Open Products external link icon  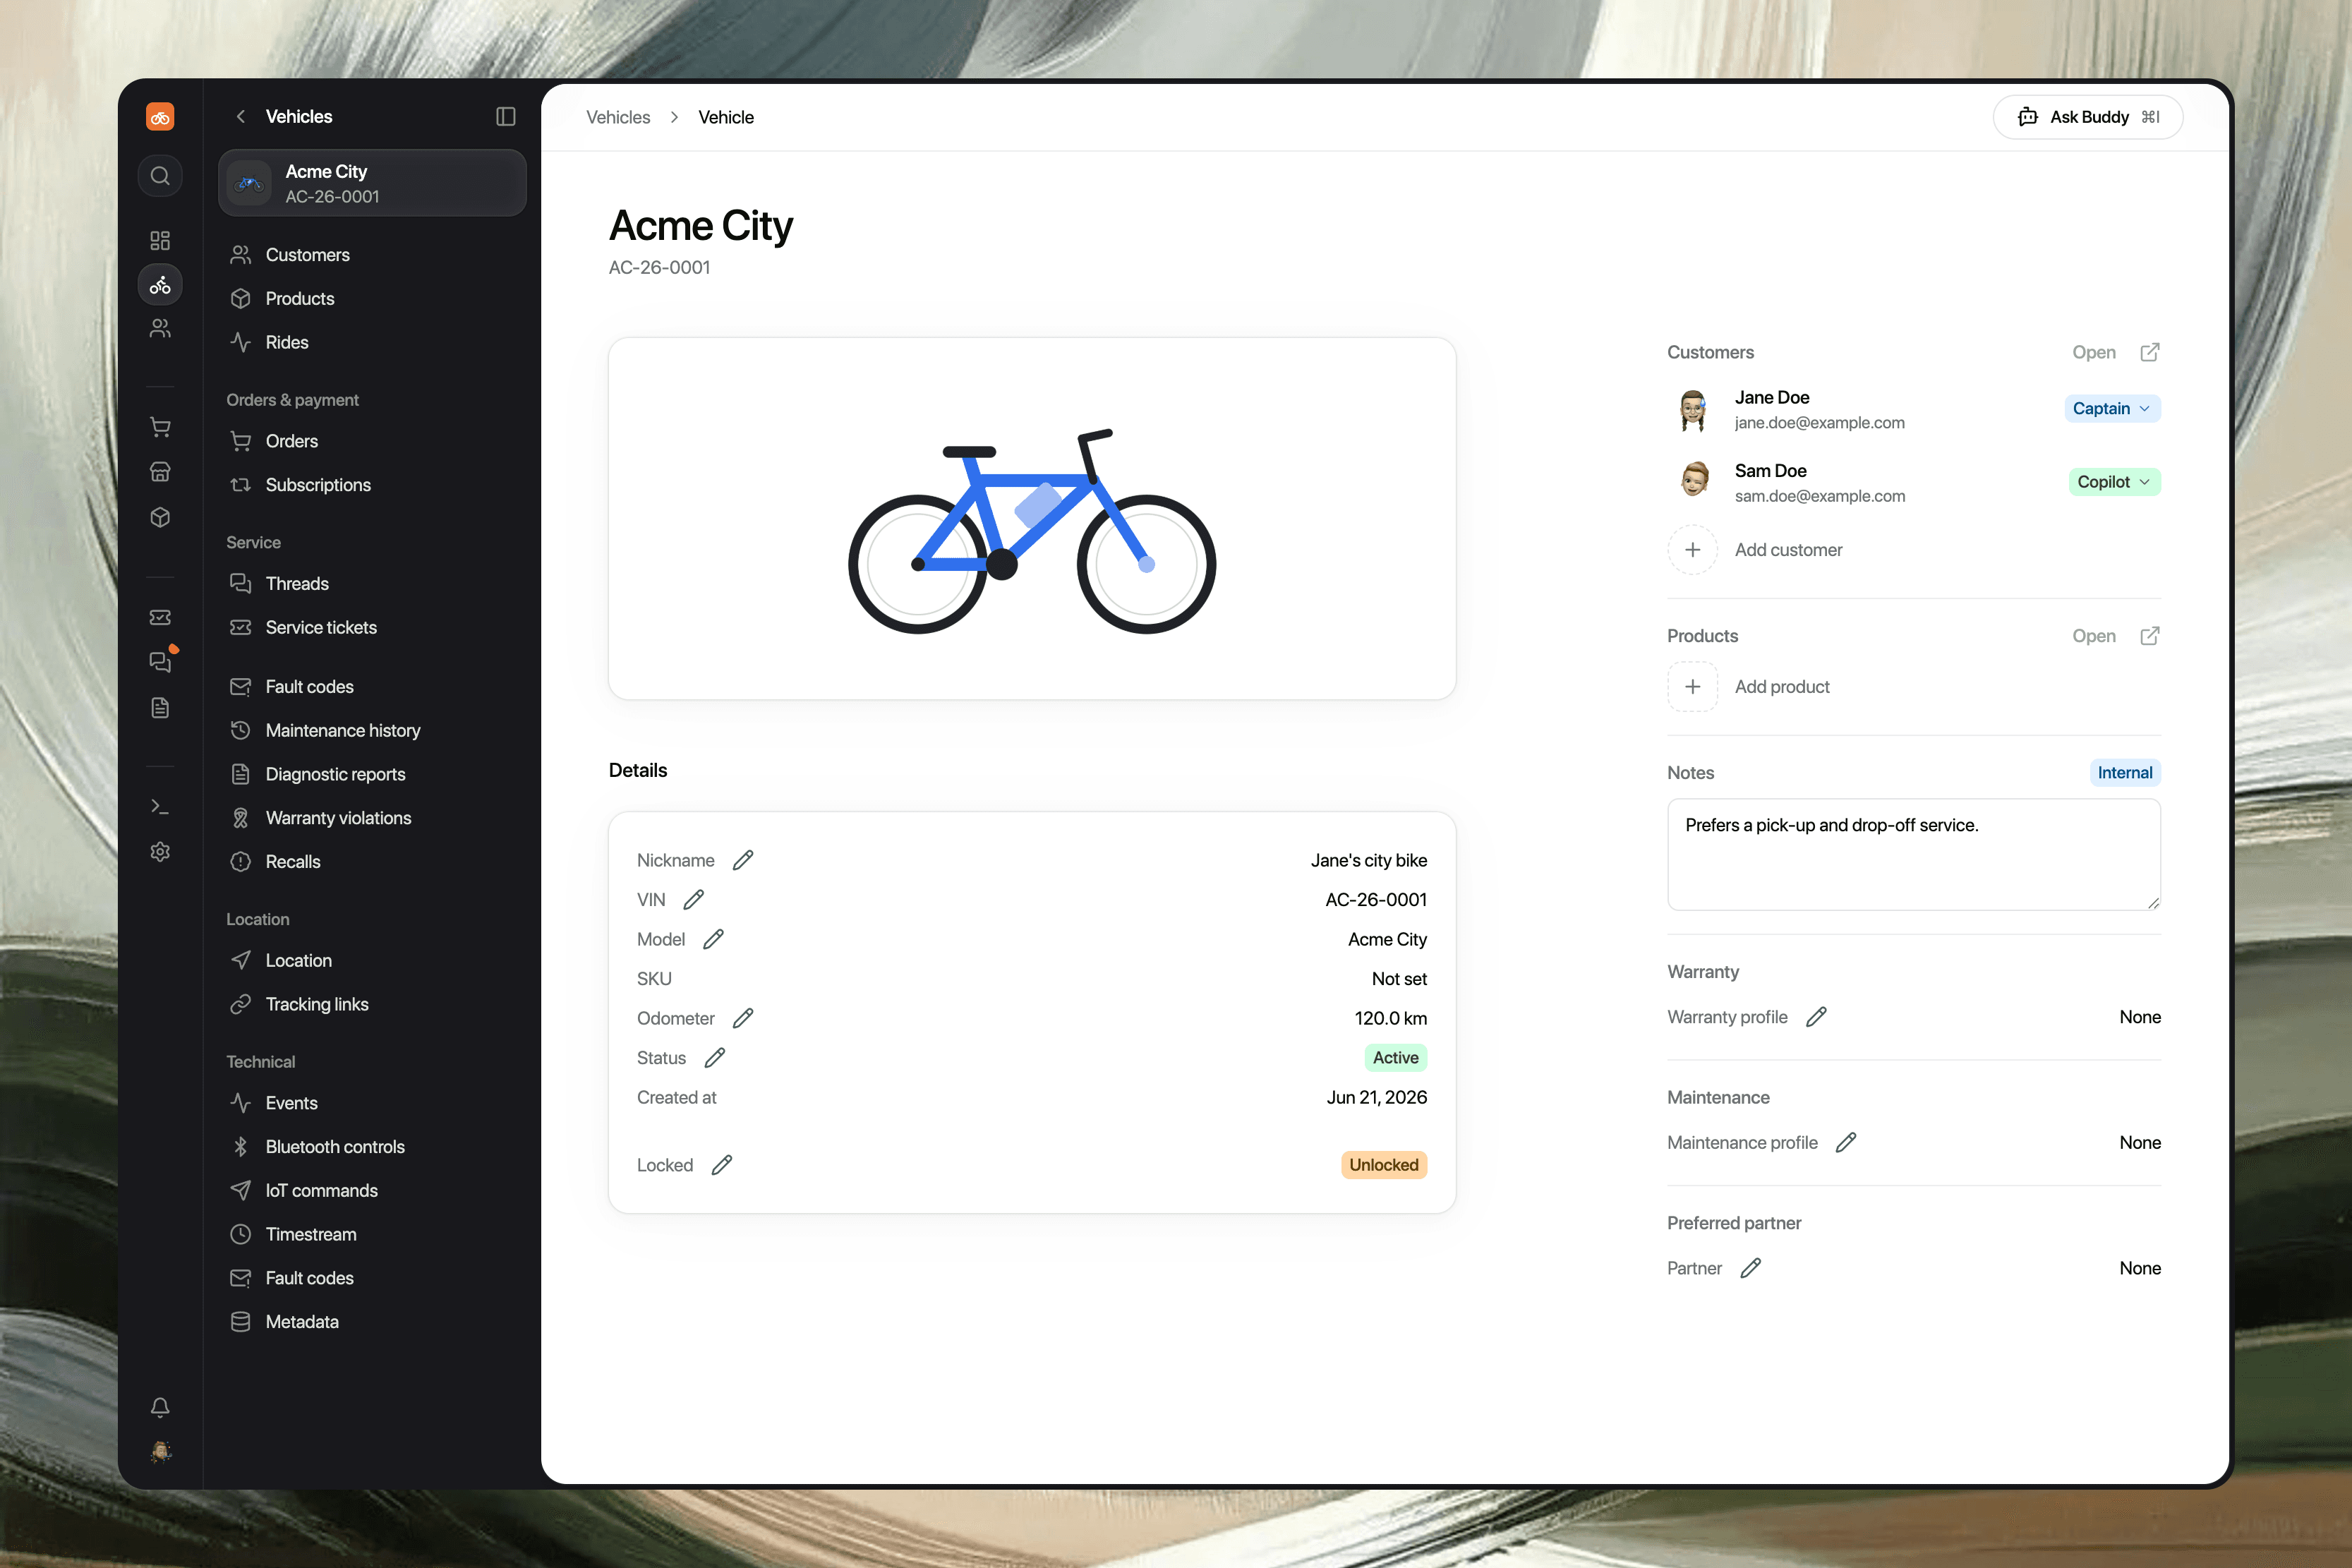[x=2149, y=636]
